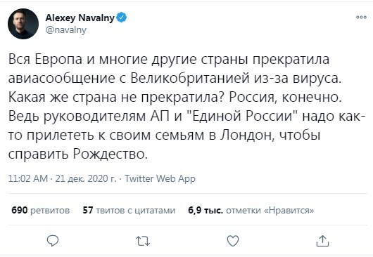The width and height of the screenshot is (373, 257).
Task: Click the tweet body text
Action: pos(186,107)
